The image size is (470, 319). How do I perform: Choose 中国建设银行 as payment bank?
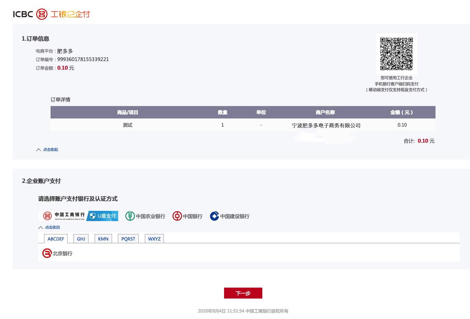[230, 216]
